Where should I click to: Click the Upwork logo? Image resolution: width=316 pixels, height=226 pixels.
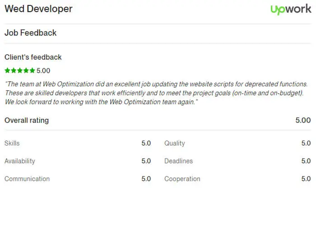[291, 9]
